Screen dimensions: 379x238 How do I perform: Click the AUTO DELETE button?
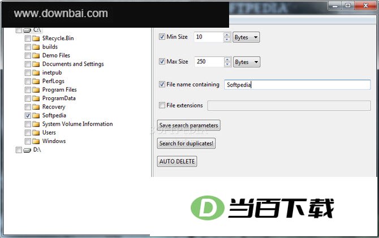click(177, 162)
